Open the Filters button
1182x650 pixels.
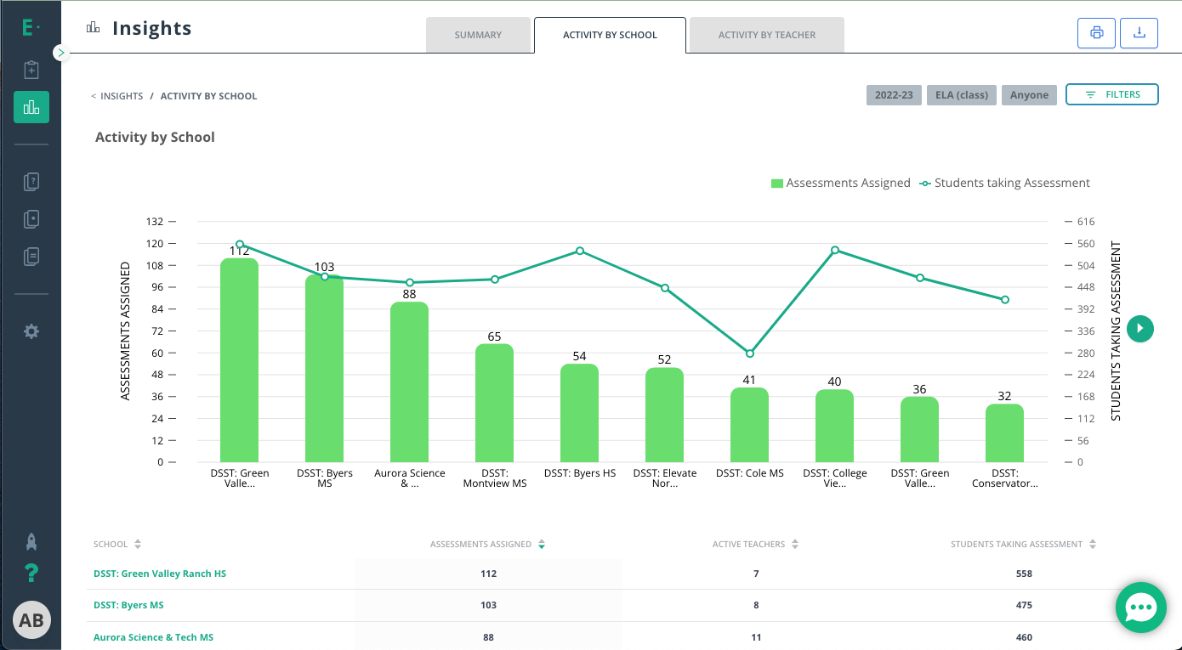[x=1112, y=94]
